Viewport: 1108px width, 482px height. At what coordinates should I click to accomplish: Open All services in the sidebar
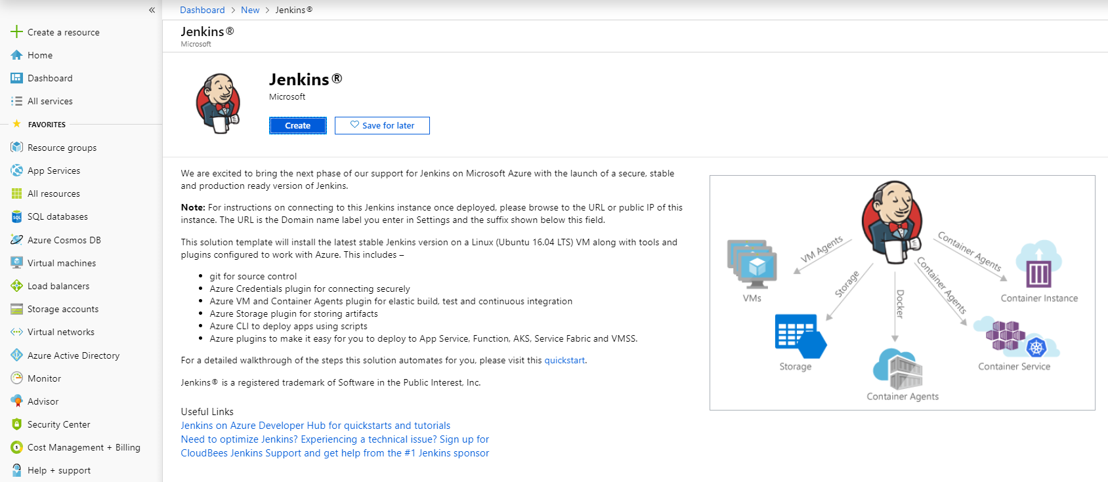tap(50, 101)
